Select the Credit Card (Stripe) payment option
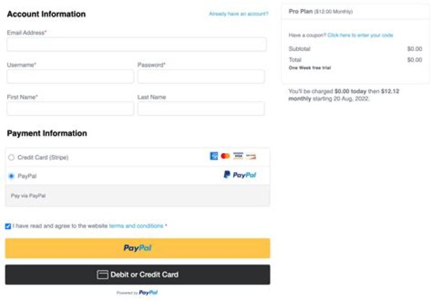Viewport: 432px width, 301px height. 11,157
